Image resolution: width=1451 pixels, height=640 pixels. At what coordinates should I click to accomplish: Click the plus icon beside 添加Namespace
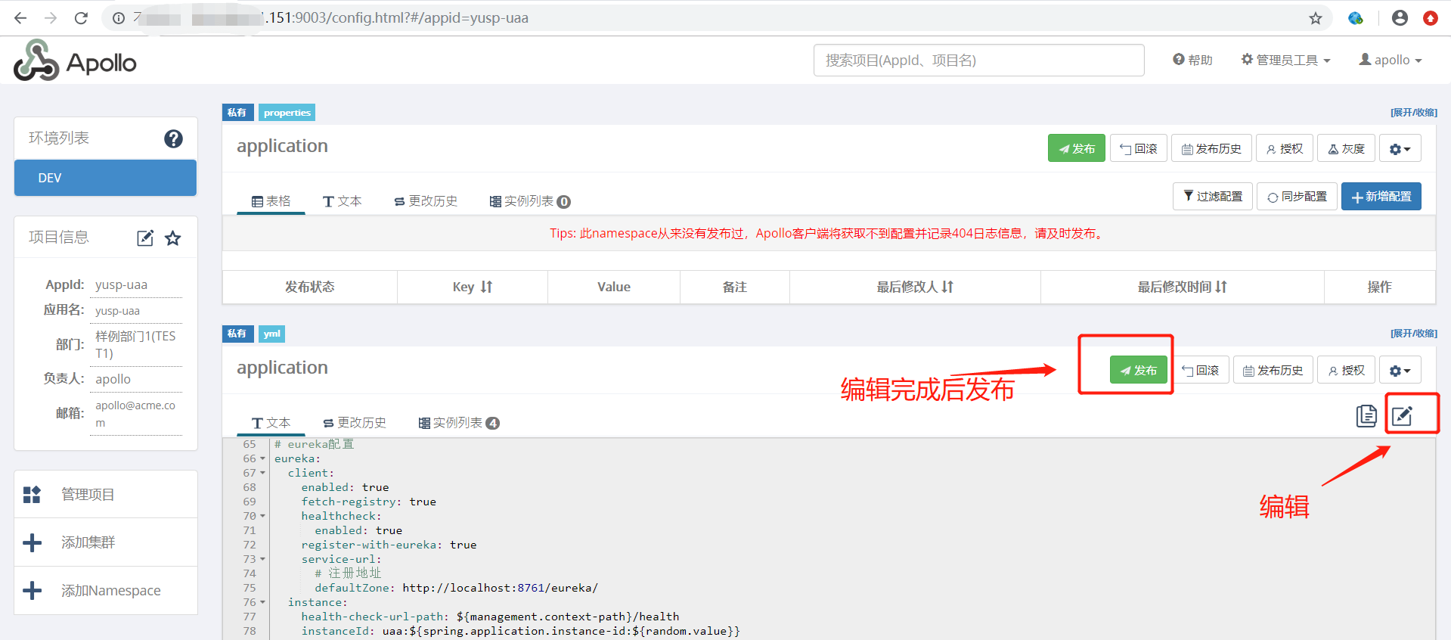(32, 591)
